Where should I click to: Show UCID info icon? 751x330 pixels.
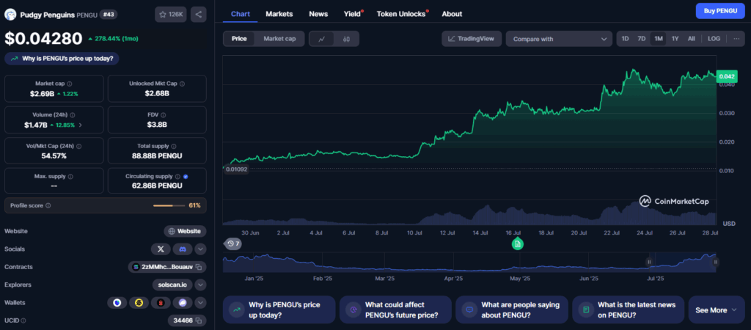[x=23, y=320]
